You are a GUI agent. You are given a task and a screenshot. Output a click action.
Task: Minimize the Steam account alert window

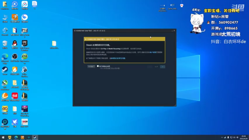172,30
